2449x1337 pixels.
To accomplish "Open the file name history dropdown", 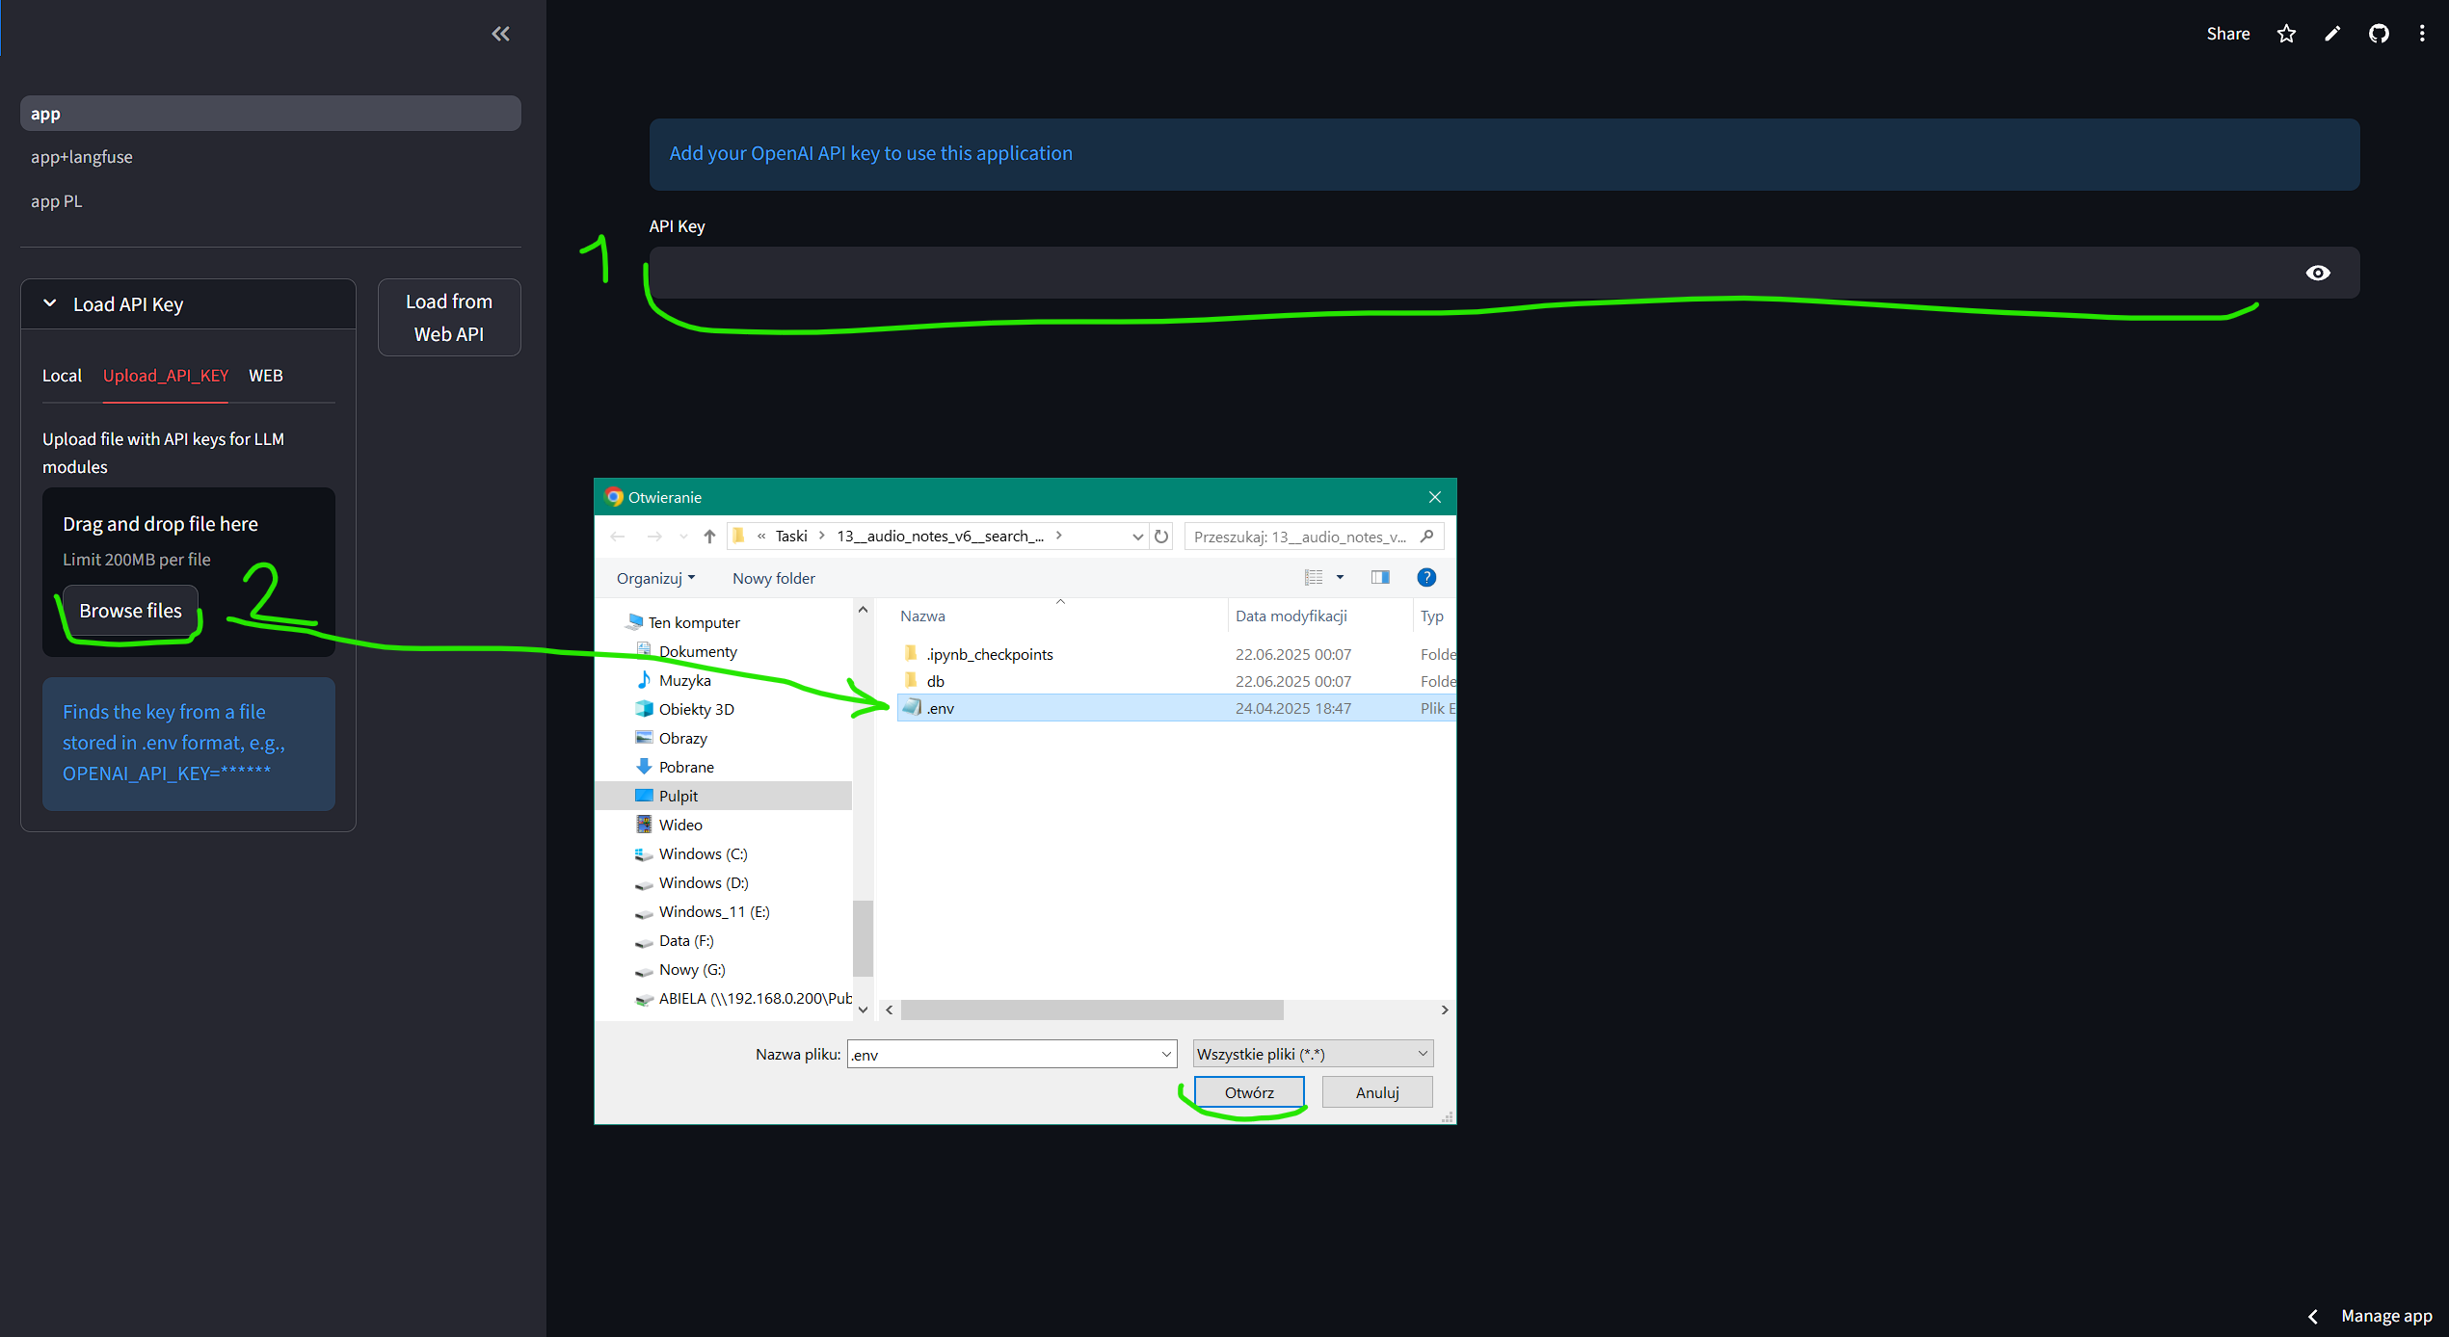I will 1166,1054.
